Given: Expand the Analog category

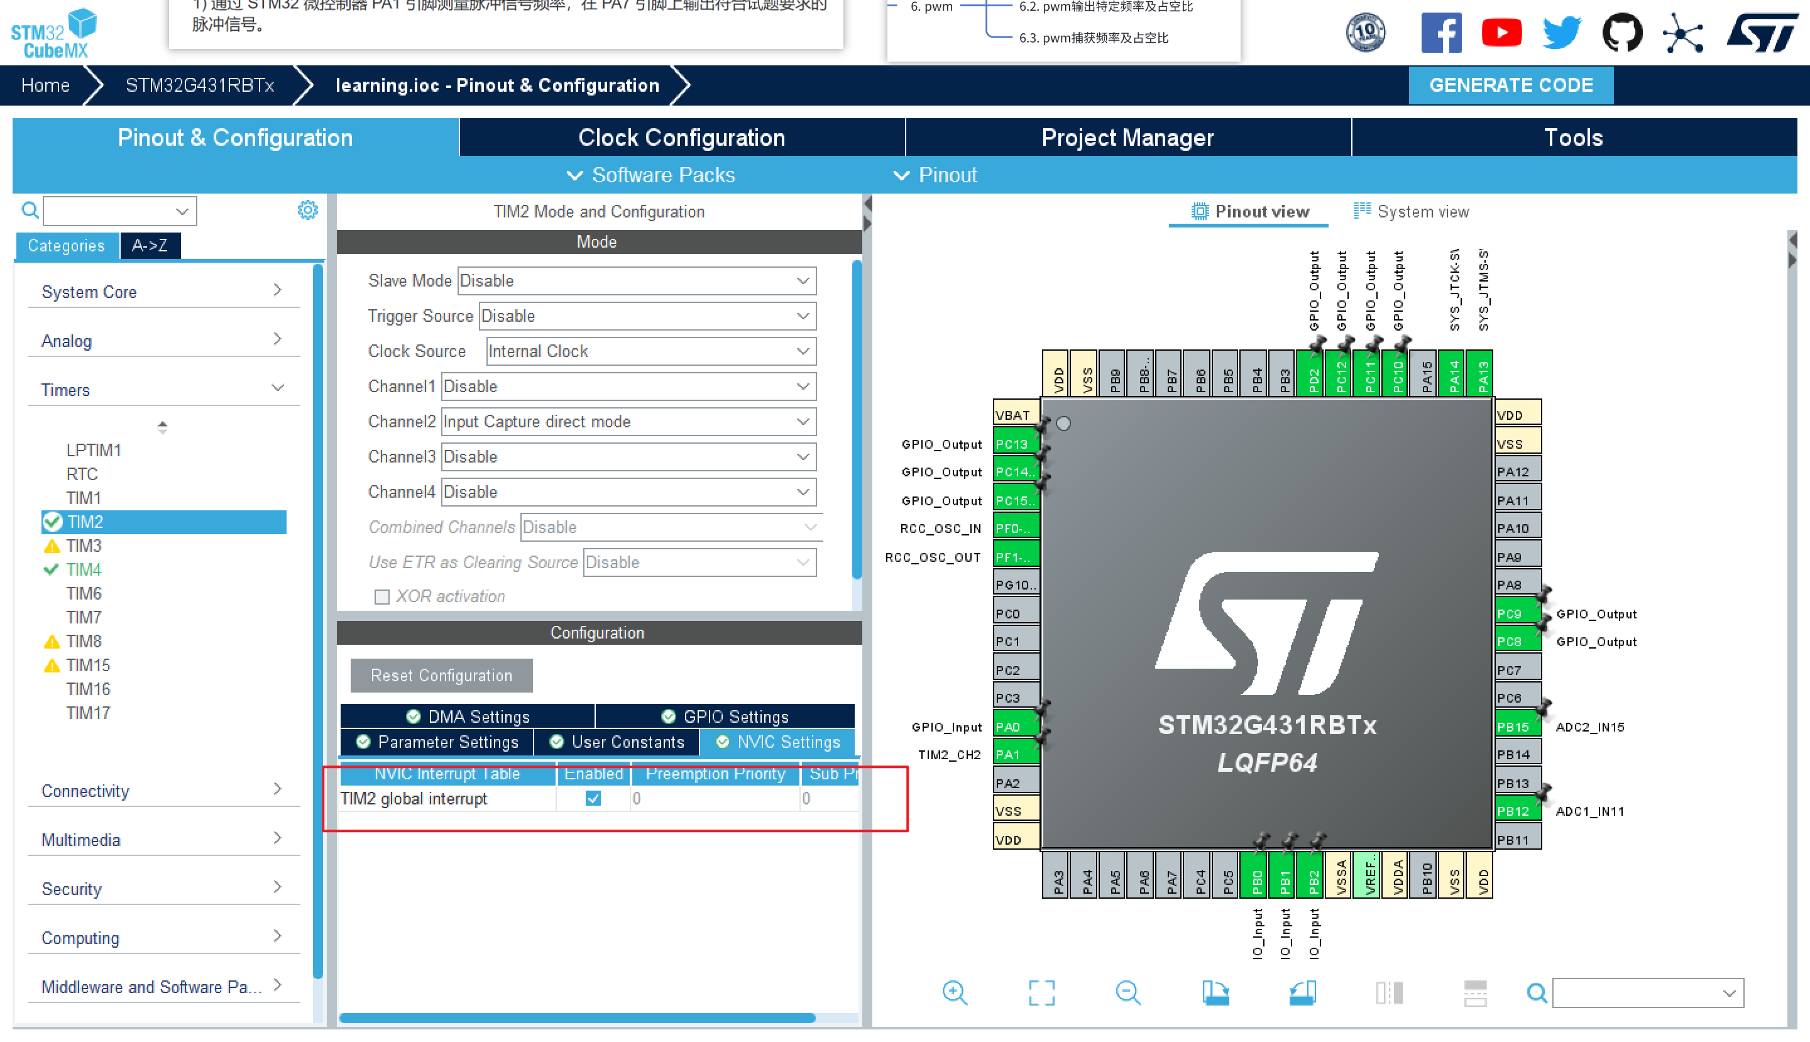Looking at the screenshot, I should (163, 341).
